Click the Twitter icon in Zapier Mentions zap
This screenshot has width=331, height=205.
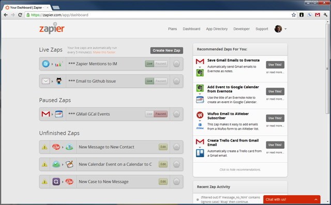point(46,64)
